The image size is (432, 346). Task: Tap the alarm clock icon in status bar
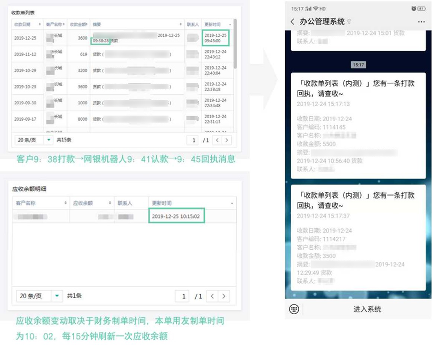(414, 9)
